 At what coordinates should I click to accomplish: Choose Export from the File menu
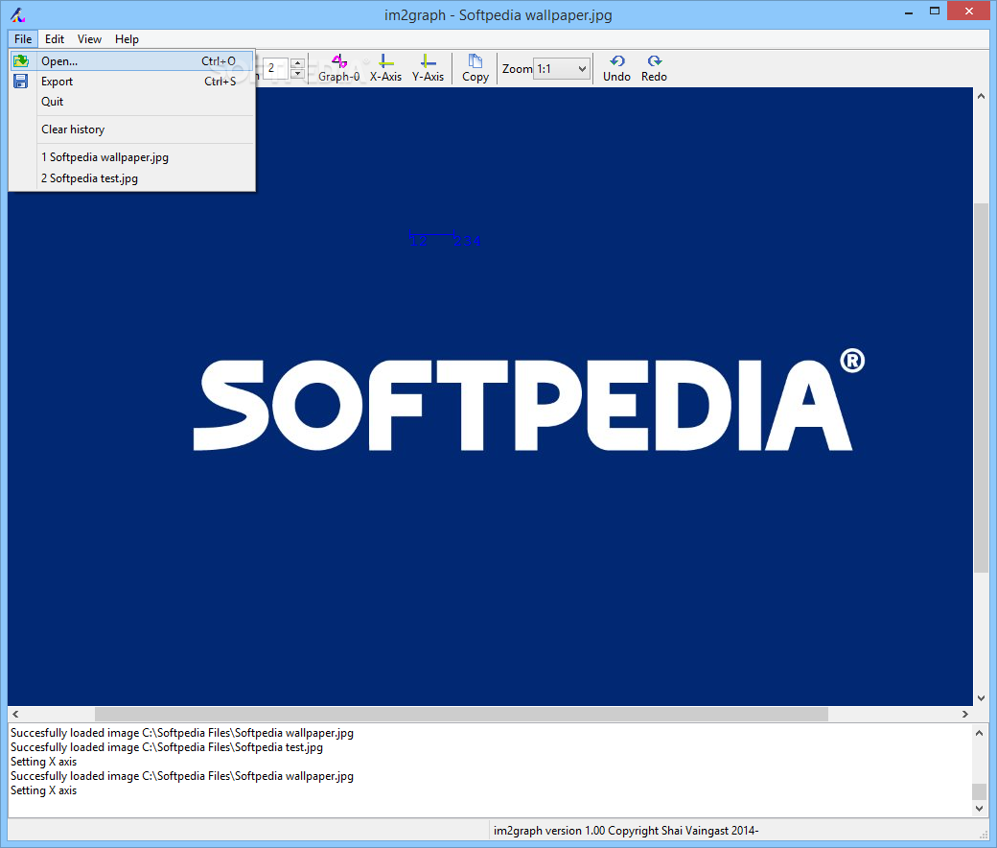click(x=132, y=82)
